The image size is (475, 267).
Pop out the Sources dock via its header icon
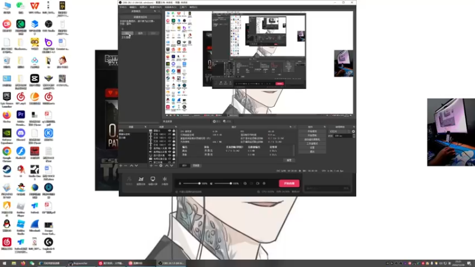(x=176, y=127)
